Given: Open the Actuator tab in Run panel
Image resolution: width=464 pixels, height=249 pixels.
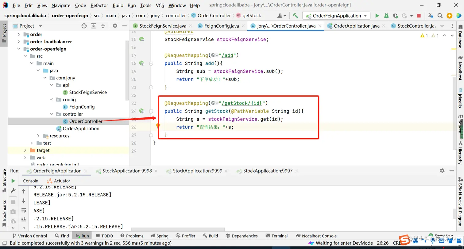Looking at the screenshot, I should 59,181.
